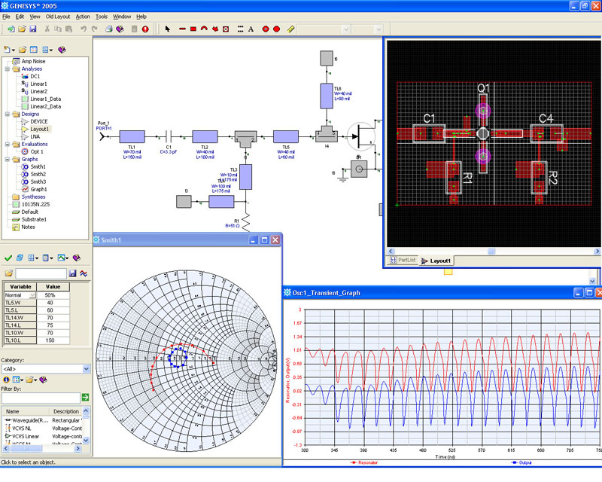Open the Action menu

(x=83, y=17)
